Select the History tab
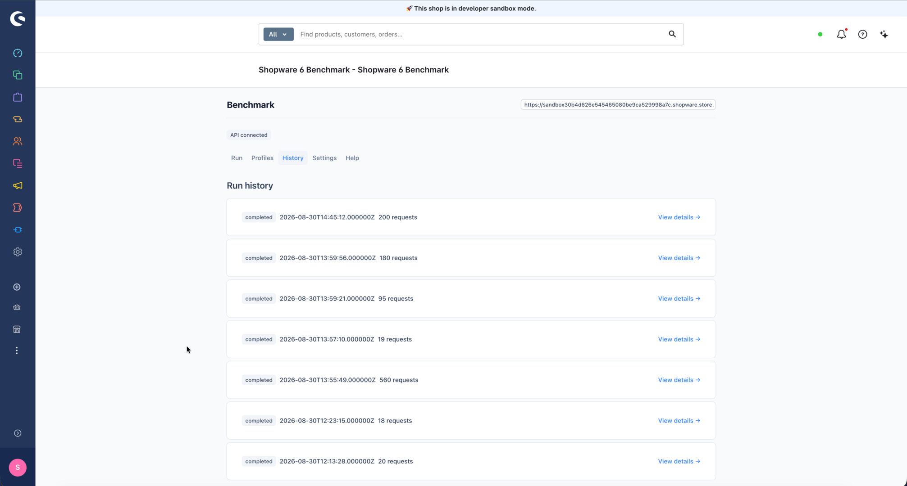Screen dimensions: 907x486 (x=293, y=158)
